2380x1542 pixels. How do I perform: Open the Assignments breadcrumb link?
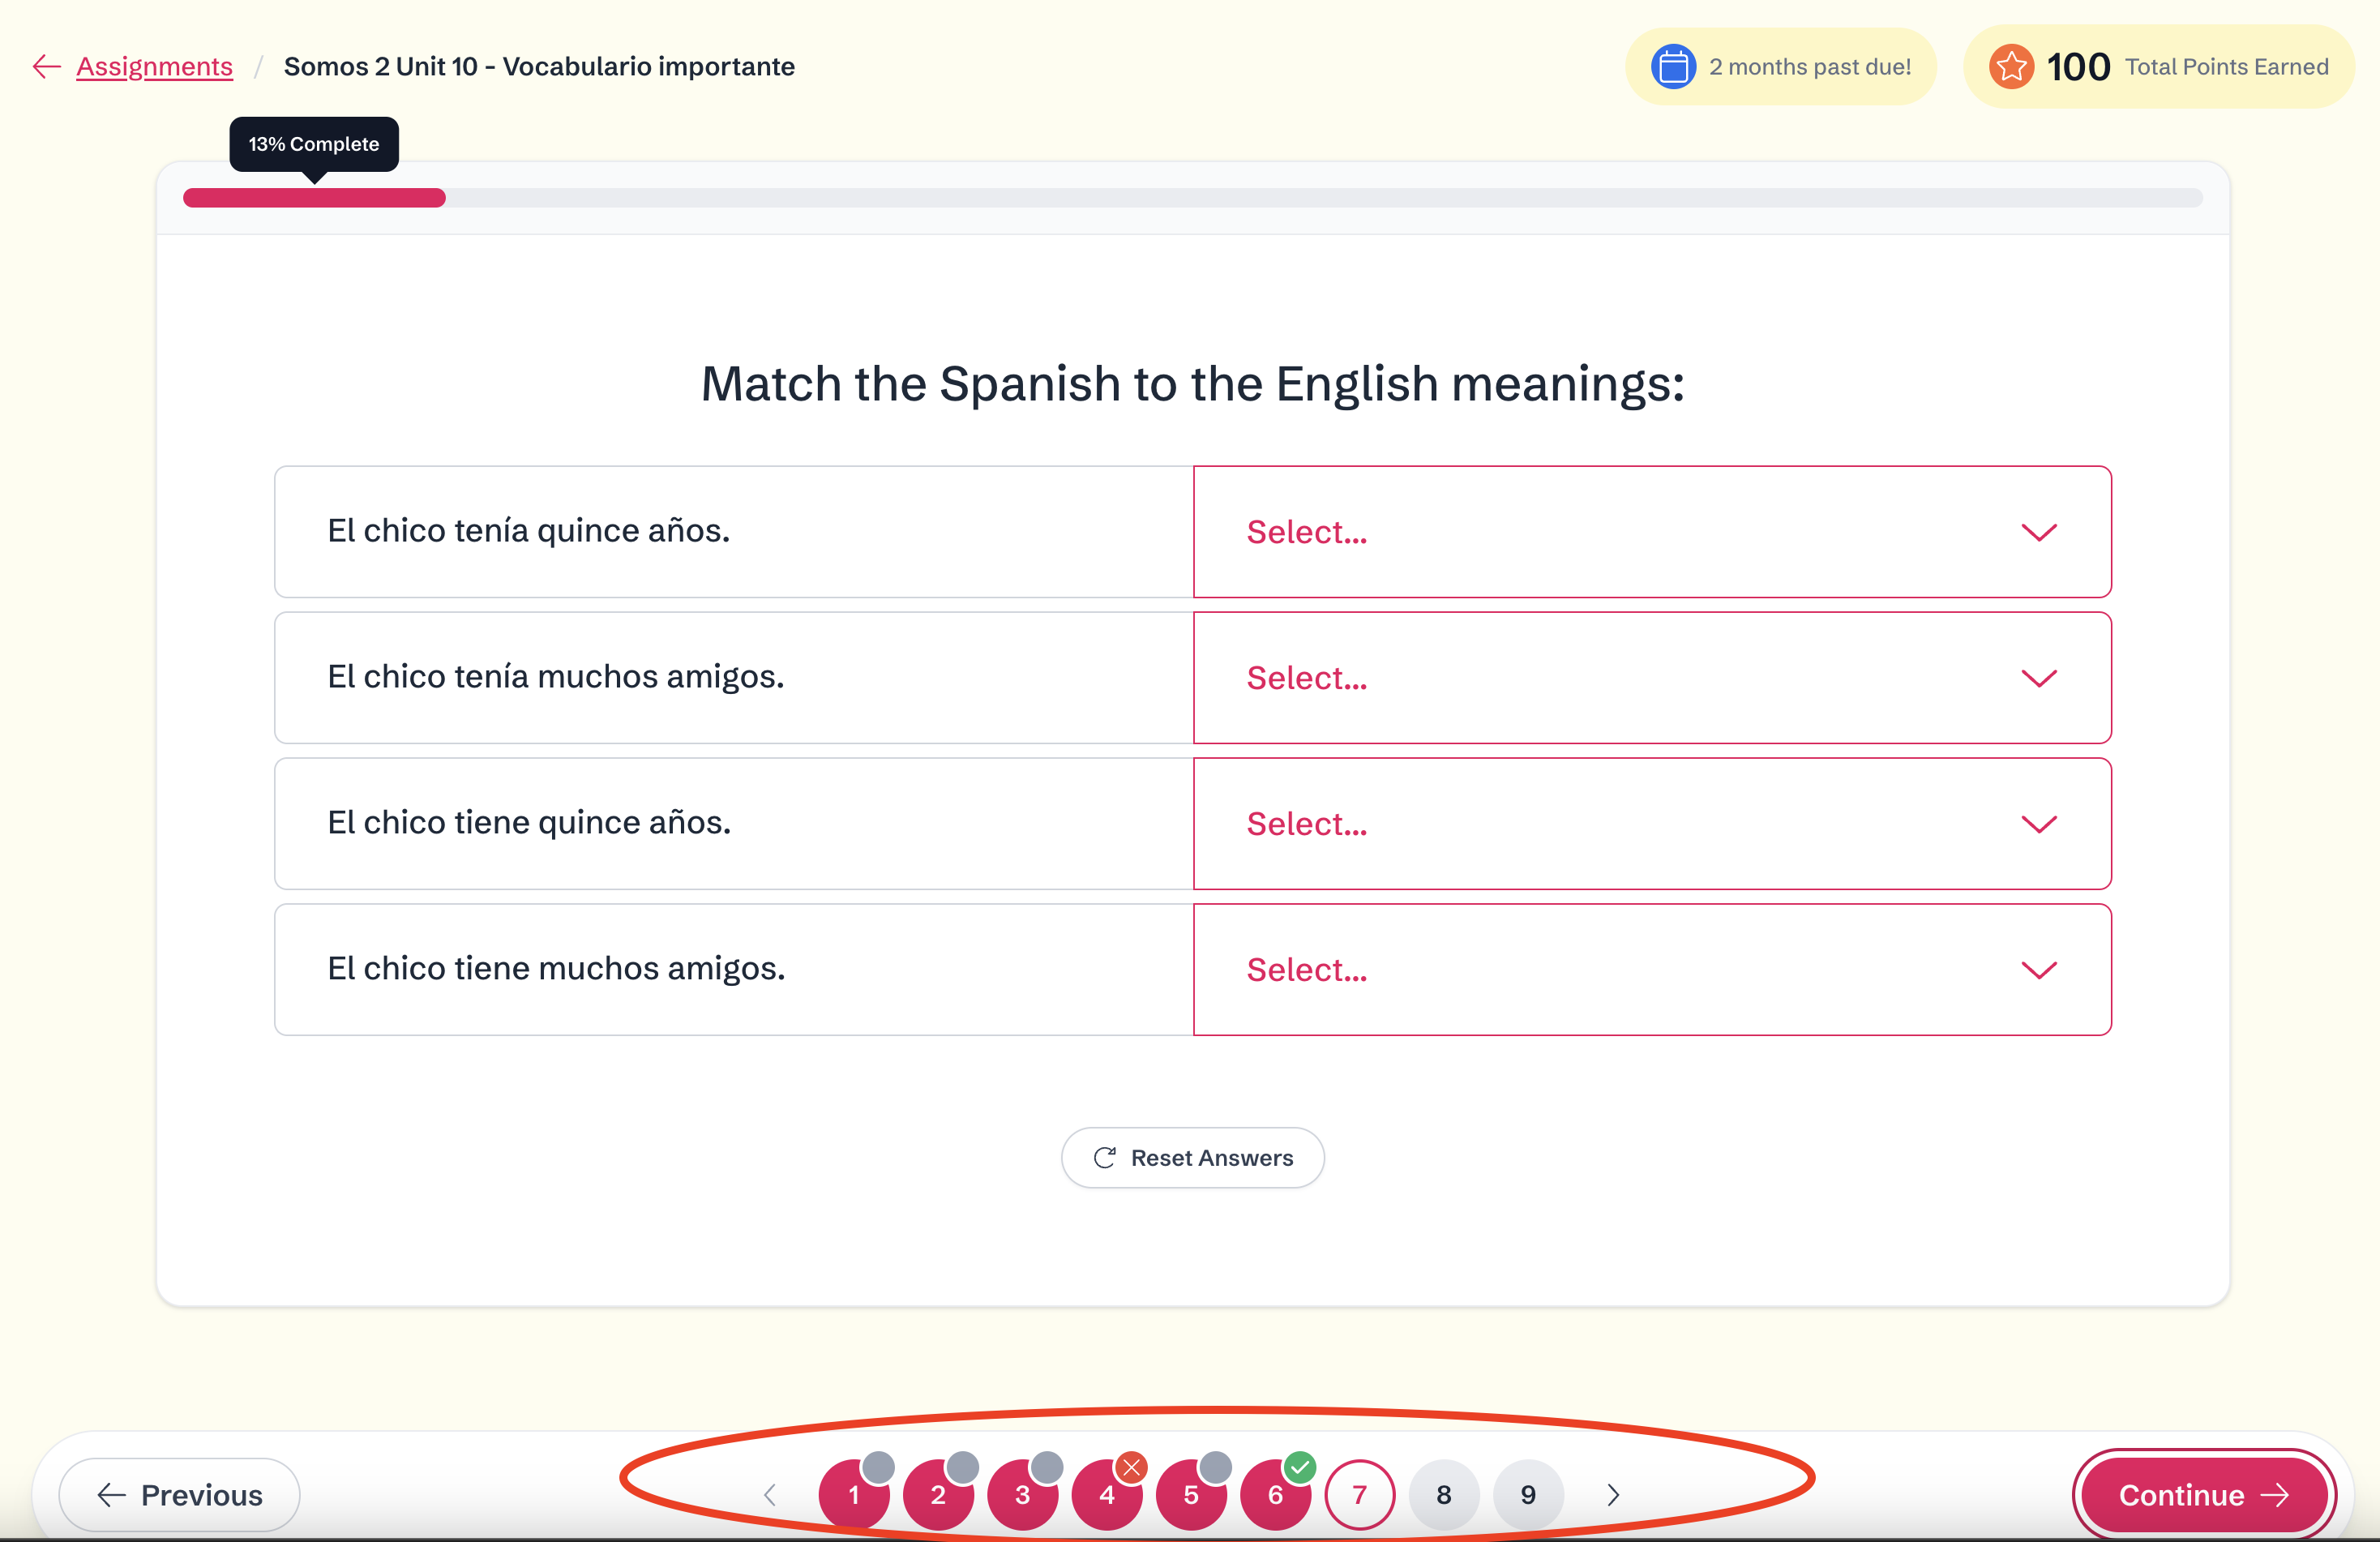tap(154, 66)
